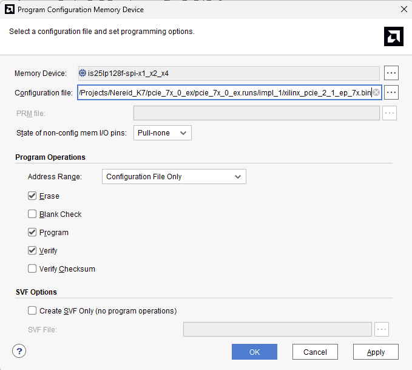Click the app icon in the title bar

pyautogui.click(x=8, y=9)
